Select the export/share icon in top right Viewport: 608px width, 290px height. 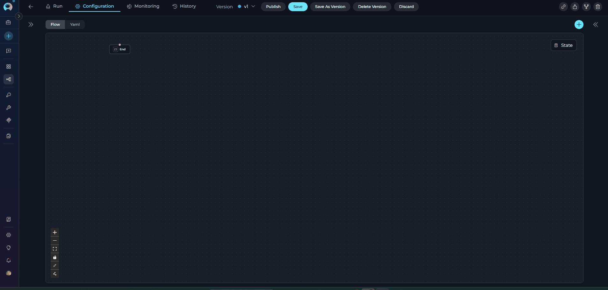click(575, 7)
